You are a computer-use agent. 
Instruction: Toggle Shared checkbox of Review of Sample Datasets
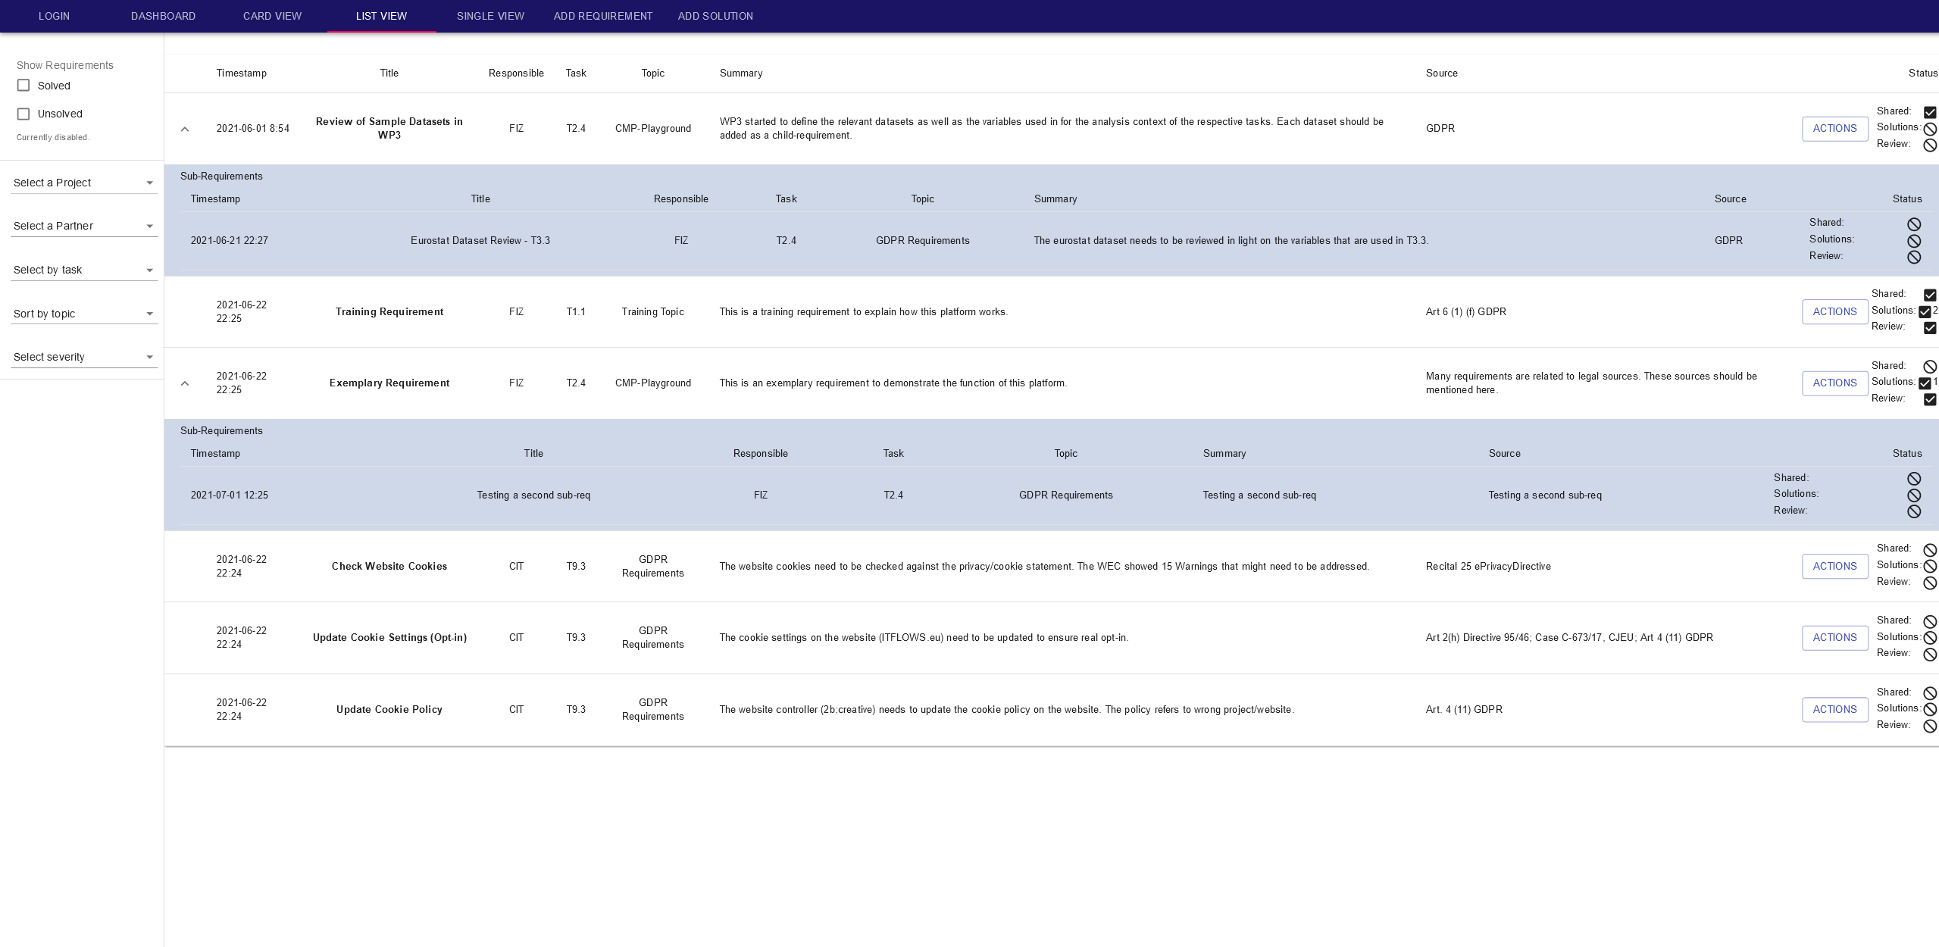click(1930, 112)
